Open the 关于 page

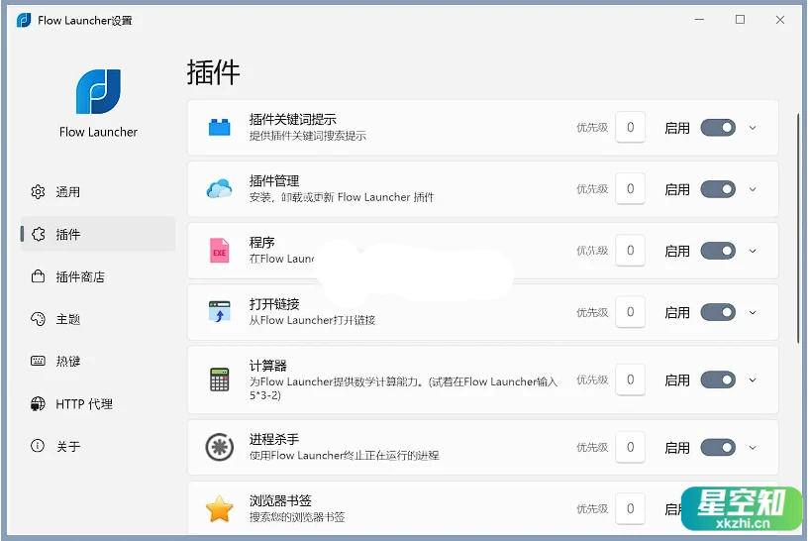(98, 446)
